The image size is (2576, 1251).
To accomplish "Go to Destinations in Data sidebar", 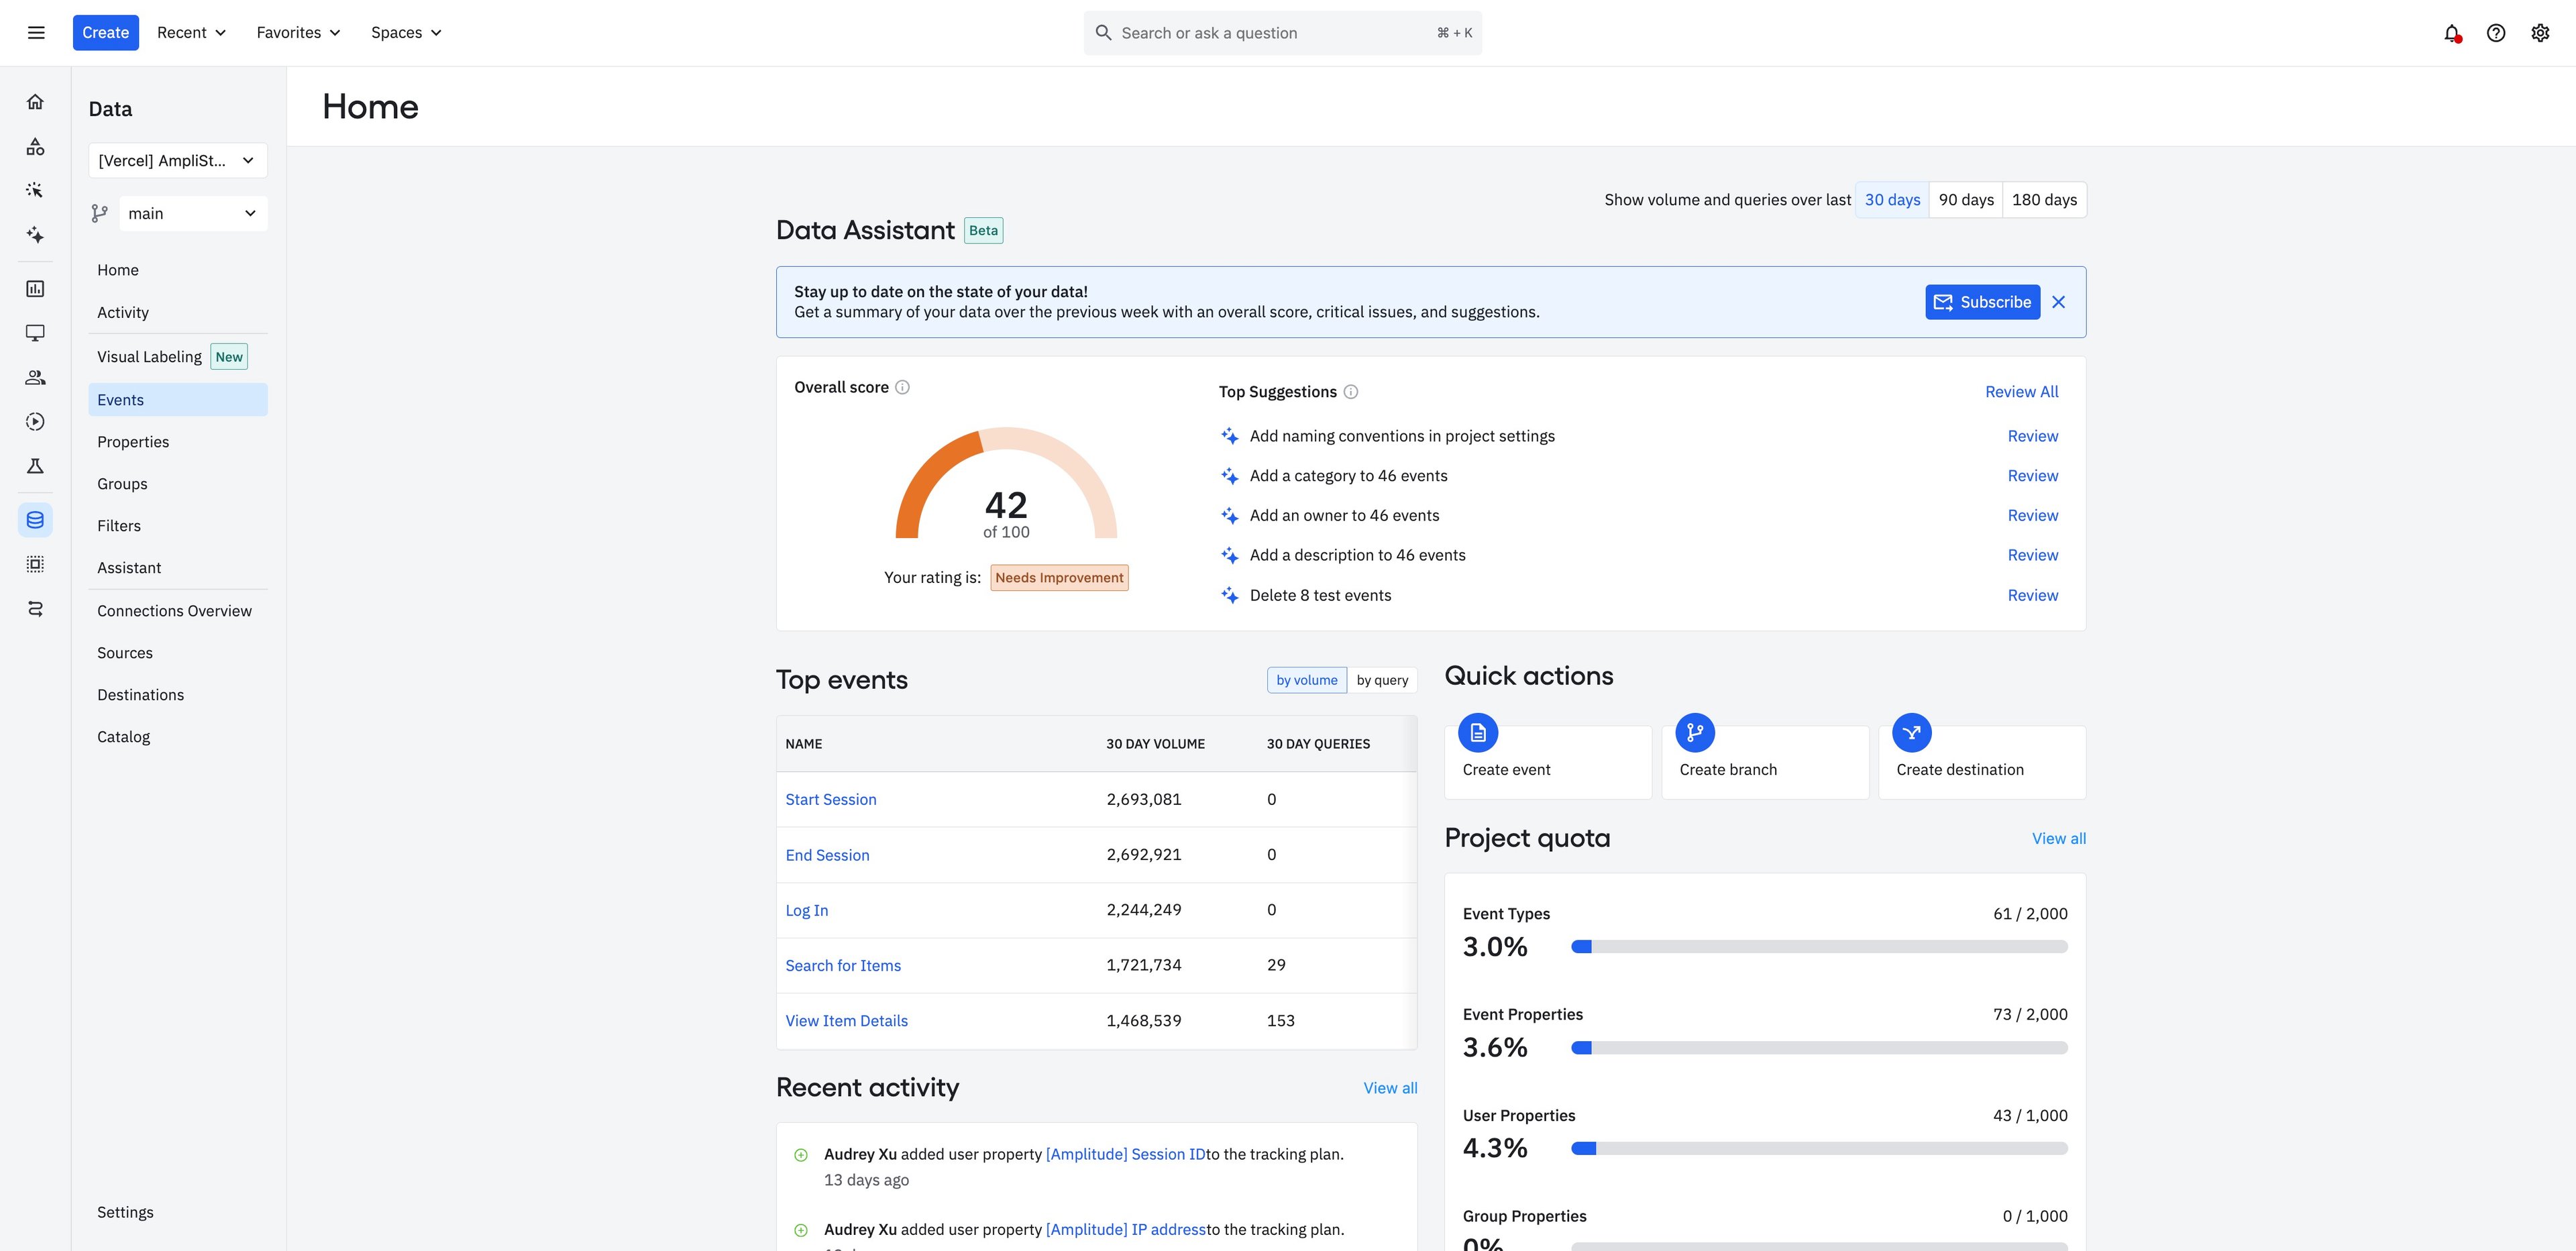I will 140,695.
